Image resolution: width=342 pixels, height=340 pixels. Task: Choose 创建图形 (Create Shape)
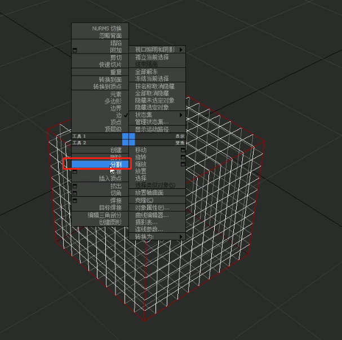coord(110,222)
